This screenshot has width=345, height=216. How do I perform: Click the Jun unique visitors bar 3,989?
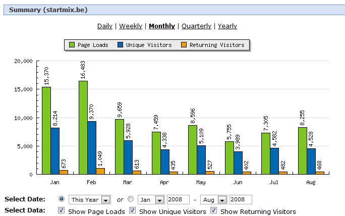coord(238,163)
